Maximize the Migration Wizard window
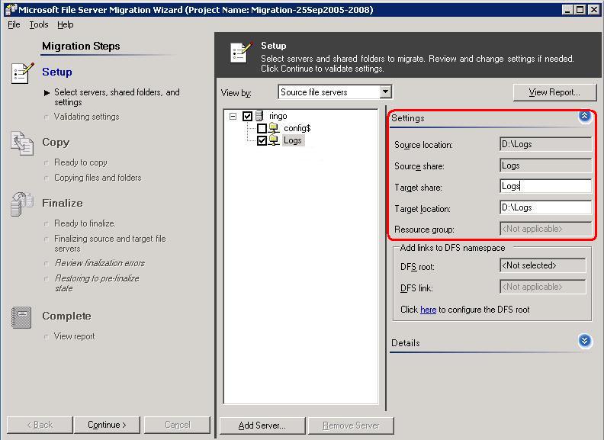 click(580, 10)
